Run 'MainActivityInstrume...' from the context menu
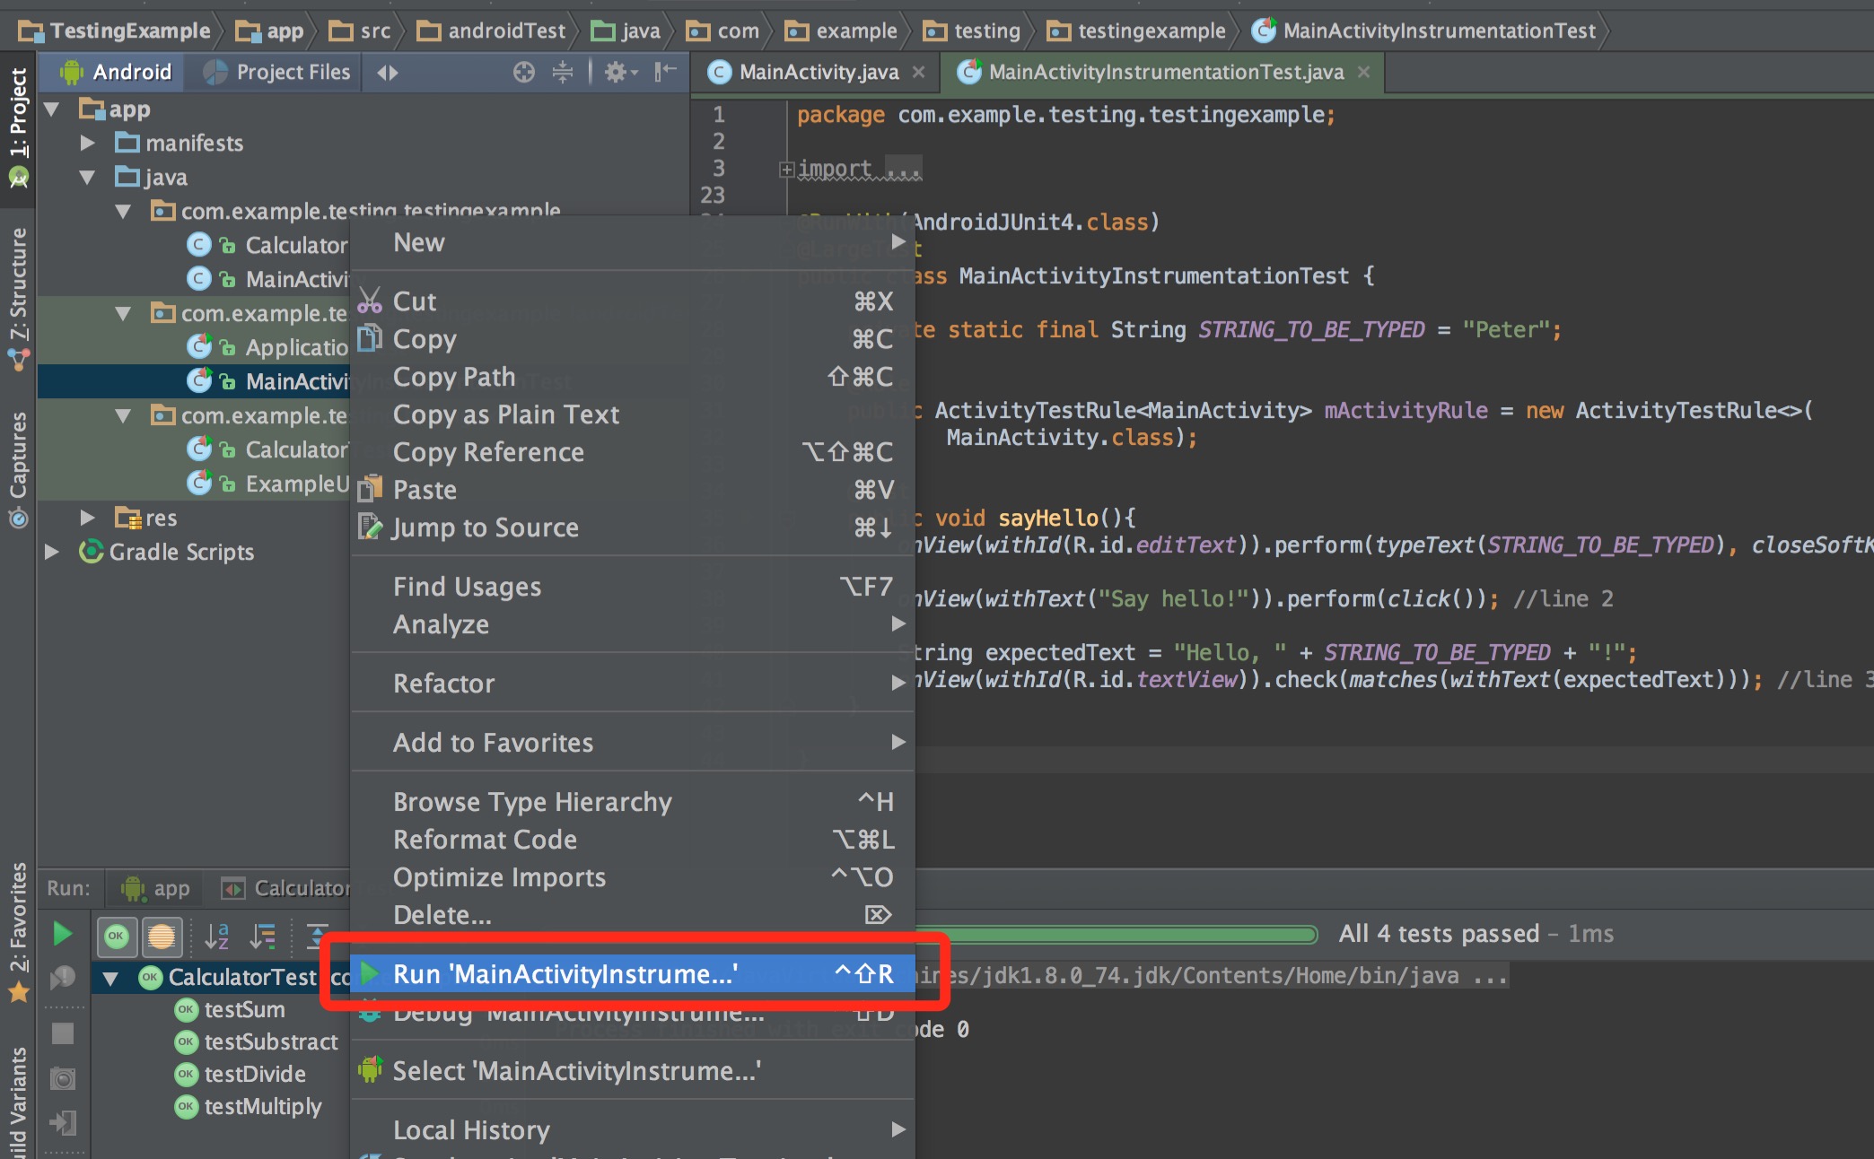This screenshot has width=1874, height=1159. pyautogui.click(x=633, y=974)
